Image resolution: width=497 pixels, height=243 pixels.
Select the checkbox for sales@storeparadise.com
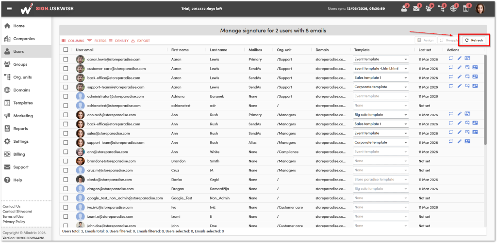pyautogui.click(x=66, y=133)
